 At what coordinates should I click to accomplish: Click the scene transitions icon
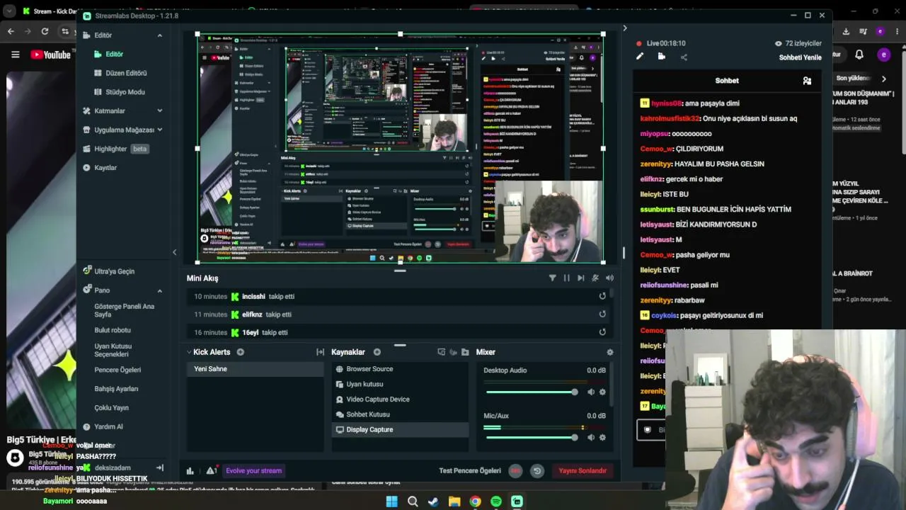(320, 352)
